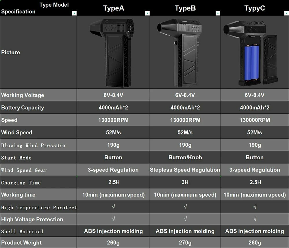Image resolution: width=289 pixels, height=248 pixels.
Task: Click the 270g product weight cell
Action: [x=185, y=243]
